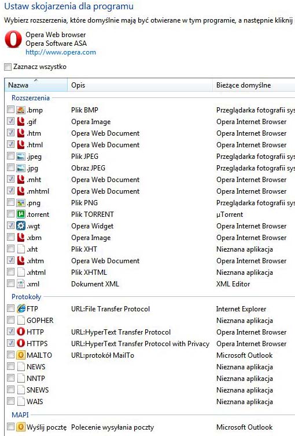295x436 pixels.
Task: Click the uTorrent icon beside .torrent
Action: [21, 214]
